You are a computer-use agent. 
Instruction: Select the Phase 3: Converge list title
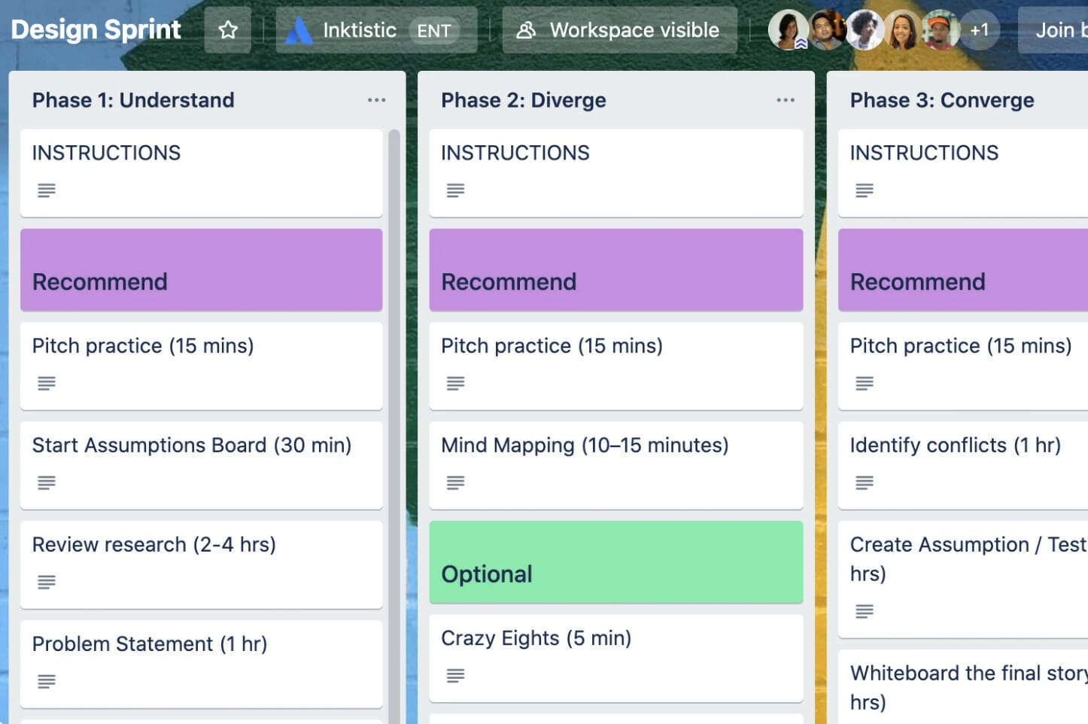click(942, 99)
